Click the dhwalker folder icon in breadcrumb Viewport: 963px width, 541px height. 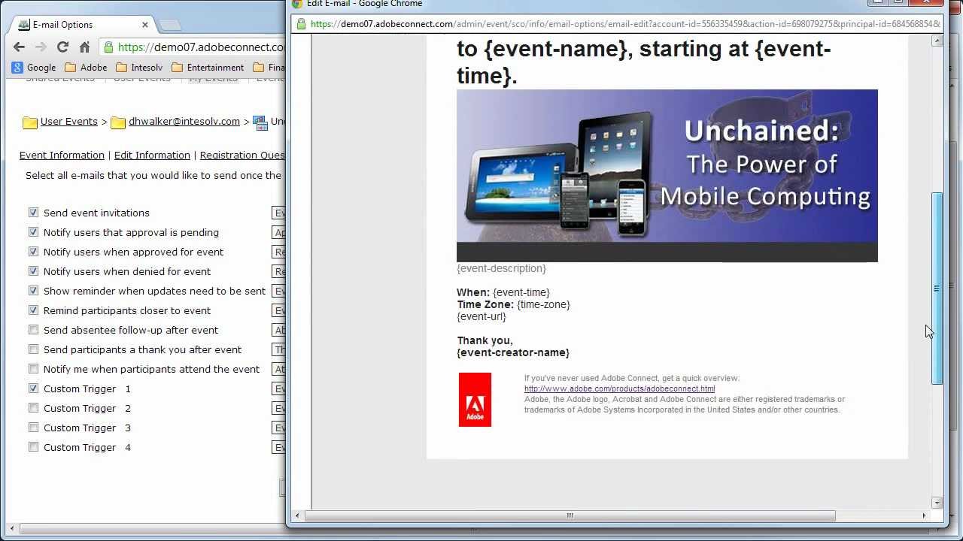pos(118,122)
